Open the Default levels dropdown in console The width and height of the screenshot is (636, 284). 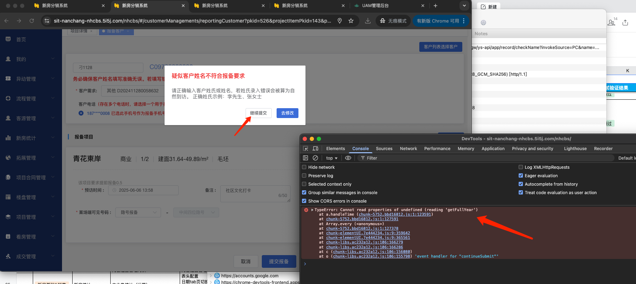coord(627,158)
